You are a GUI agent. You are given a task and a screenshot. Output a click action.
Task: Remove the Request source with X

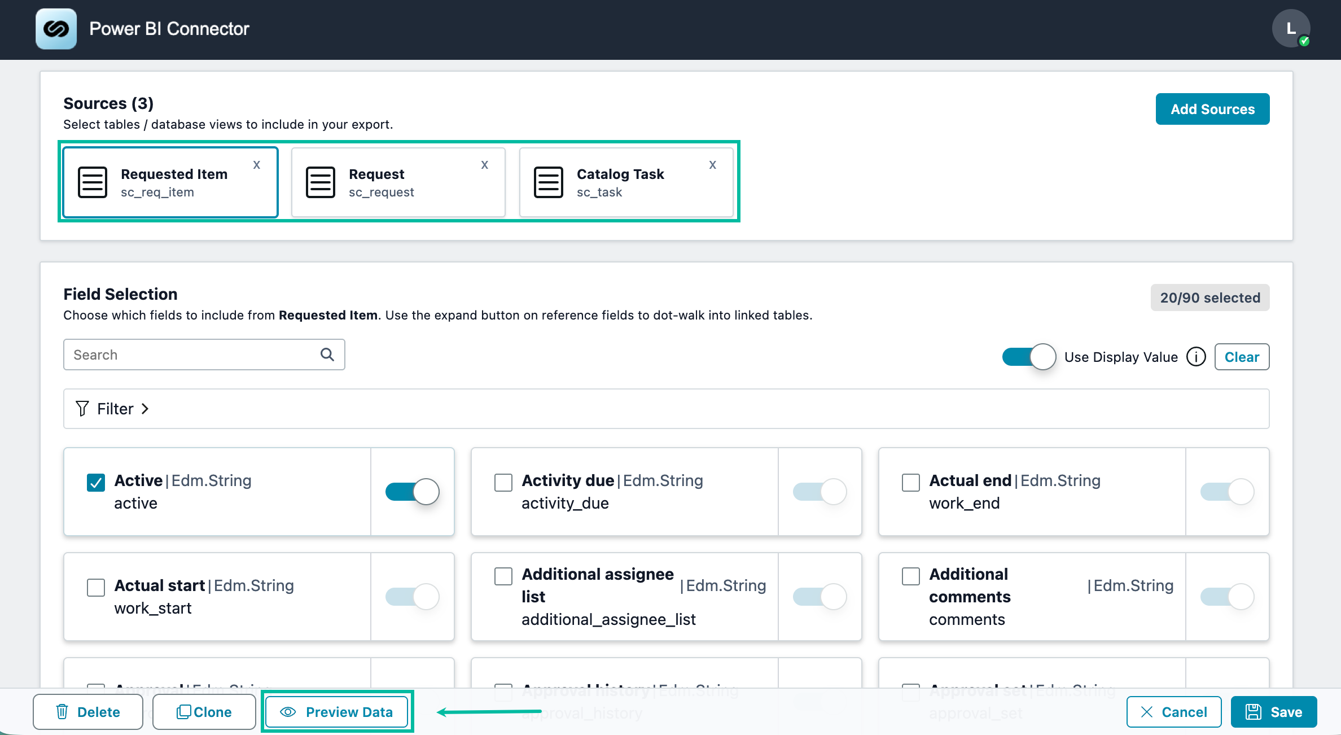pos(485,165)
